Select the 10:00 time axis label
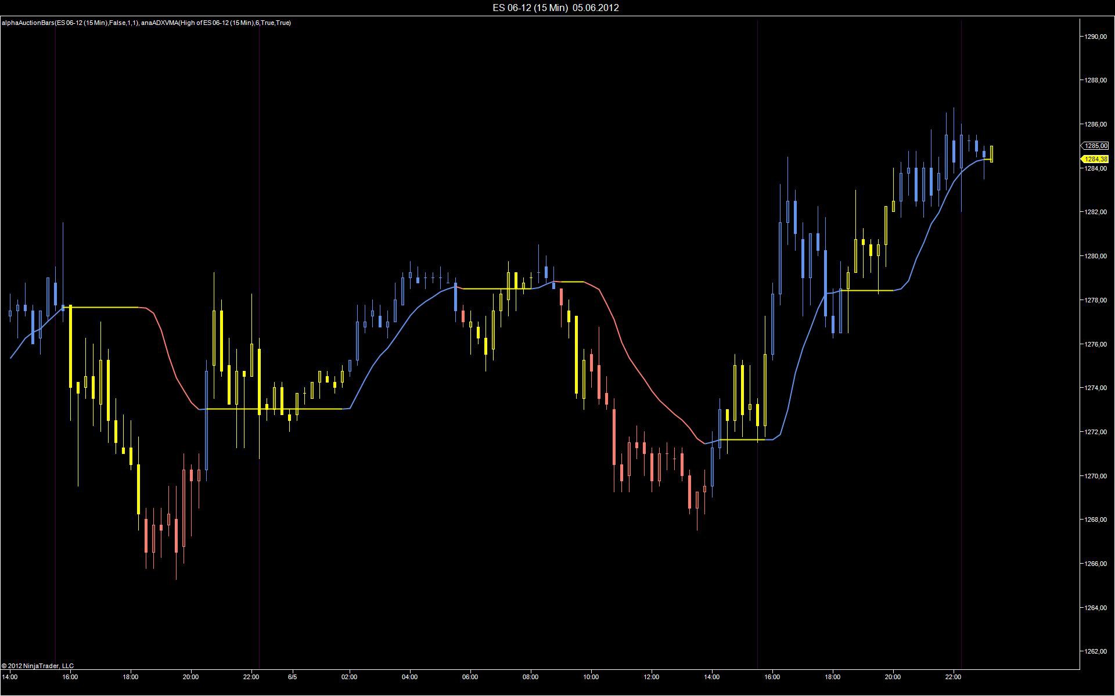The width and height of the screenshot is (1115, 696). click(x=591, y=677)
